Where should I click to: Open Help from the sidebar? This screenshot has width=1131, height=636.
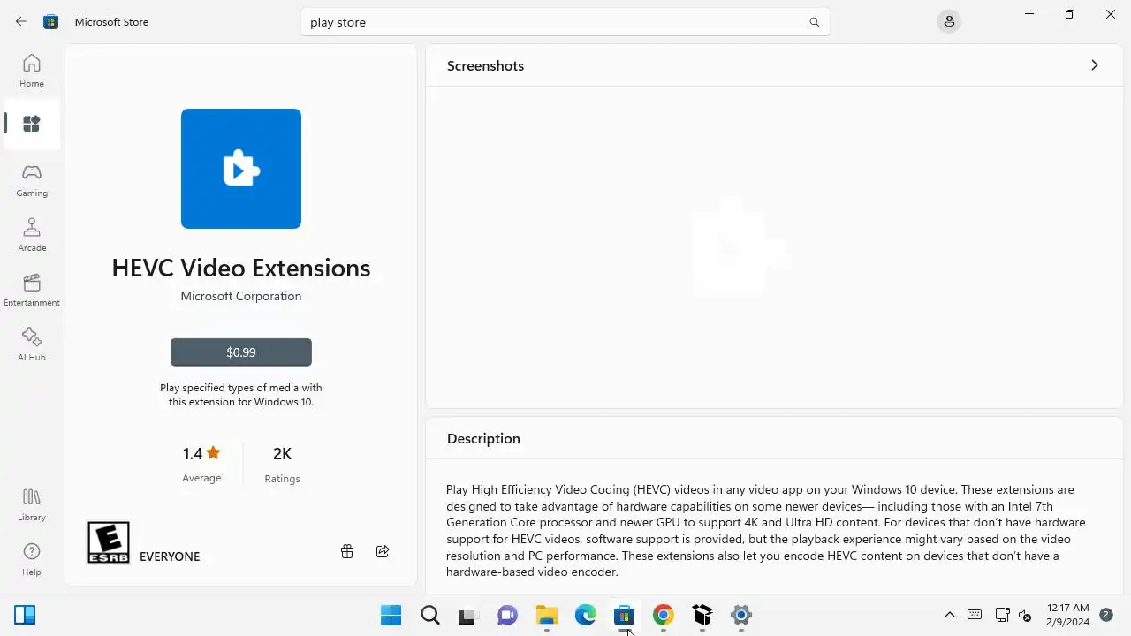32,559
